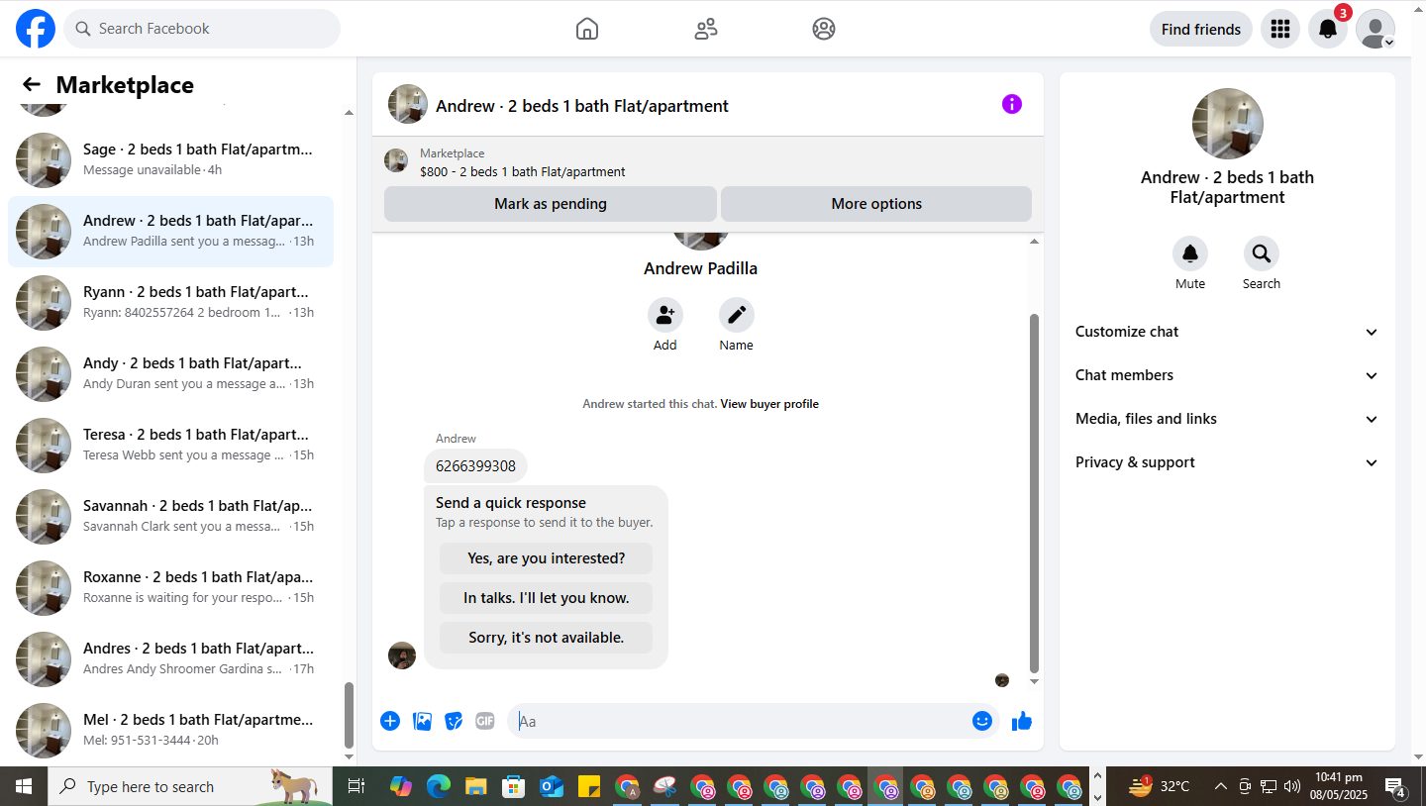The height and width of the screenshot is (806, 1426).
Task: Open Windows Task View icon
Action: click(356, 786)
